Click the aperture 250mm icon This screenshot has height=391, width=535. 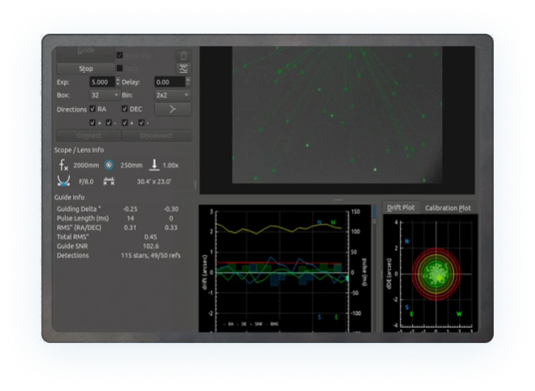pos(109,165)
